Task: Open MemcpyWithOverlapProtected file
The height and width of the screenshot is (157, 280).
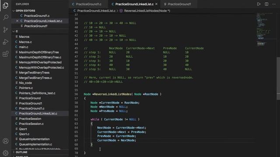Action: (40, 62)
